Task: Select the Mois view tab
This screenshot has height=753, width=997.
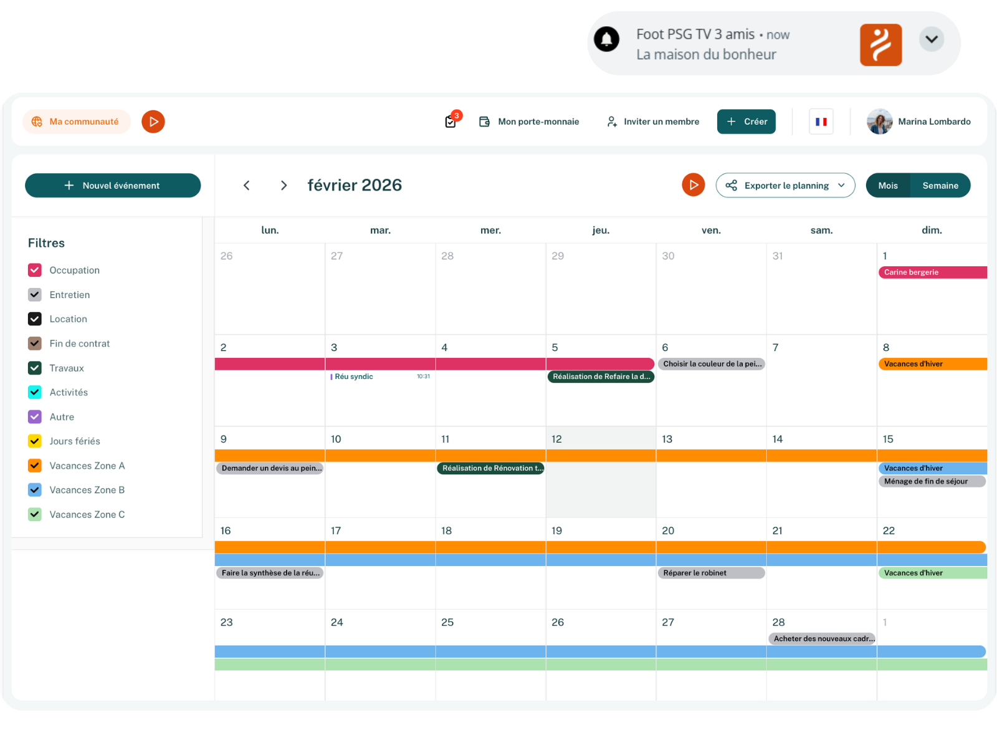Action: point(888,186)
